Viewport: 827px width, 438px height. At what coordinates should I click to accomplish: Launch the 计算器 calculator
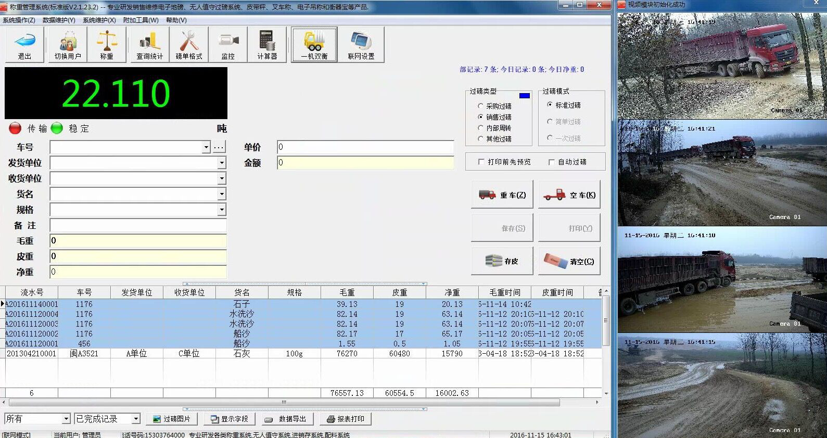(267, 45)
